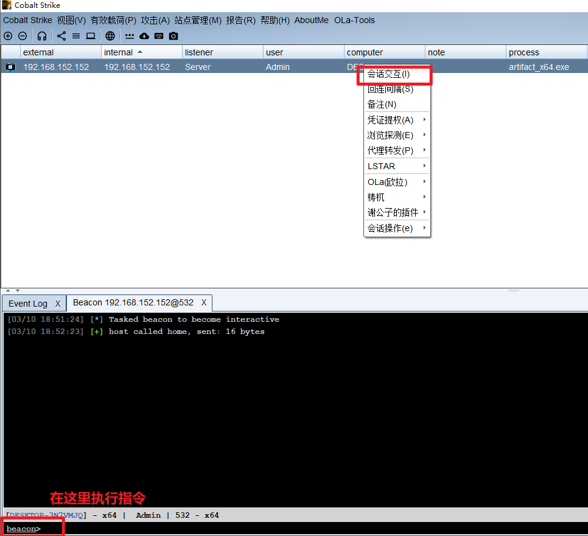Show session table list icon
The image size is (588, 536).
click(x=76, y=36)
